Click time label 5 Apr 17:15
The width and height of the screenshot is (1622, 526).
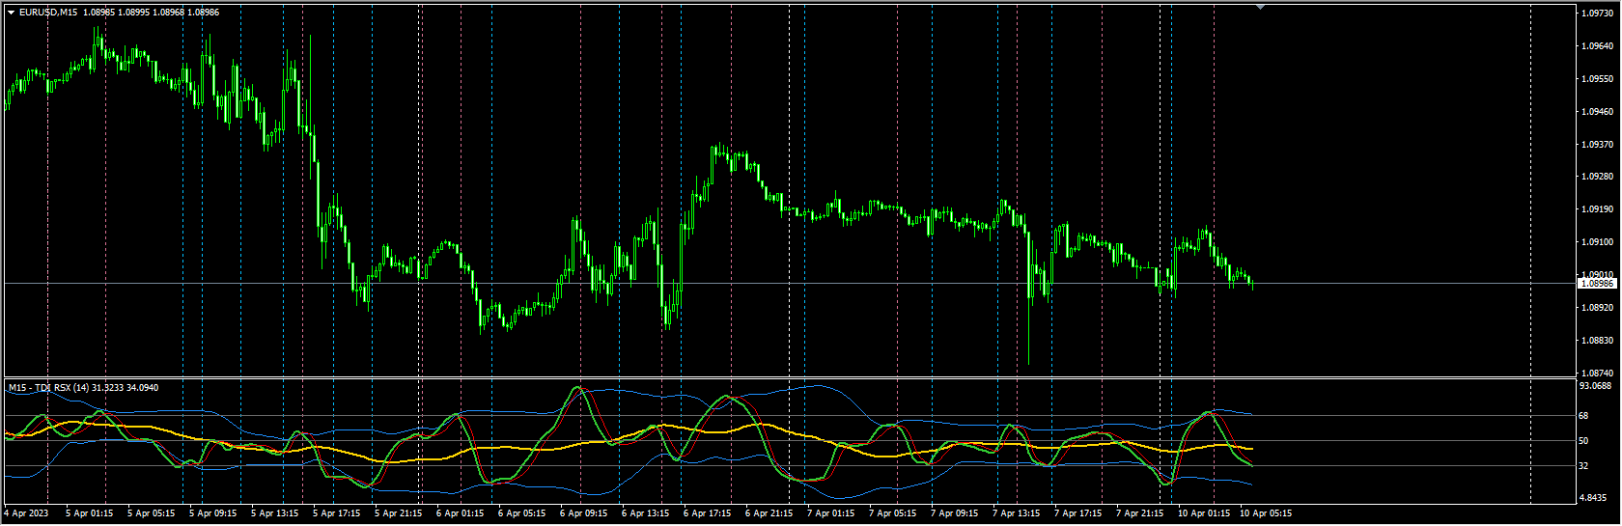[x=337, y=513]
